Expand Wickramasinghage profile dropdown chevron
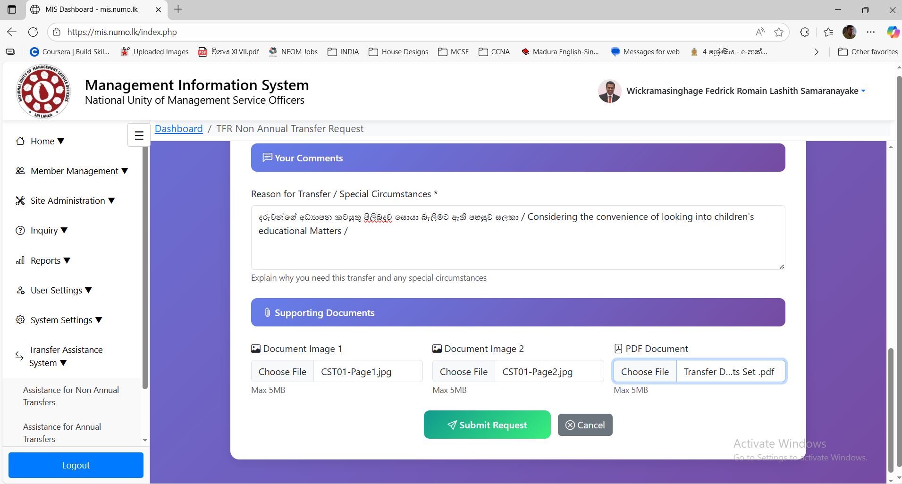The height and width of the screenshot is (484, 902). coord(863,91)
